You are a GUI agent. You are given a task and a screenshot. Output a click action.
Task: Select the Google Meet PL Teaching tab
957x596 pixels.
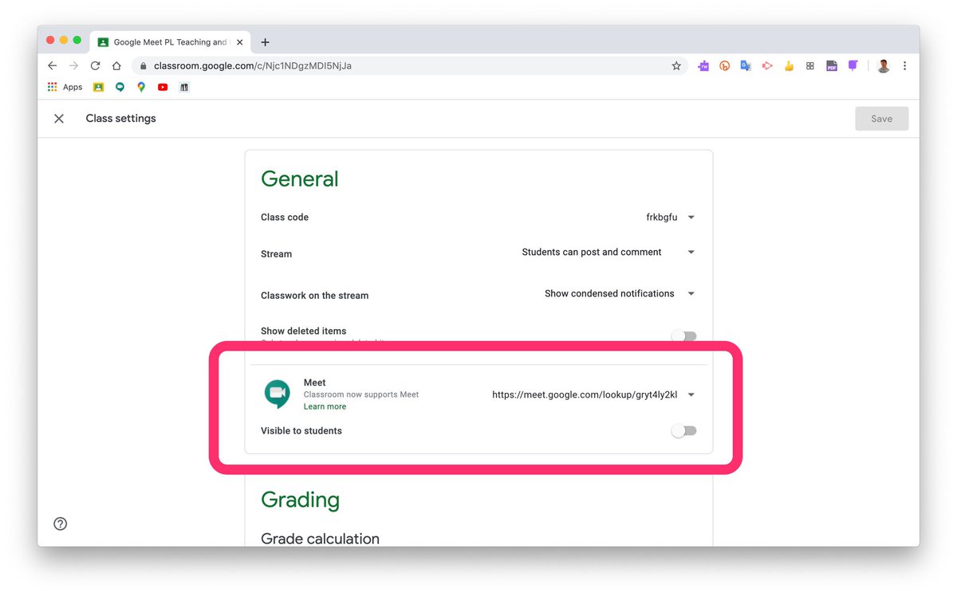(170, 42)
